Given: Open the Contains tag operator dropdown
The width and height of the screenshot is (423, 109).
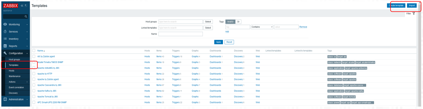Looking at the screenshot, I should 262,27.
